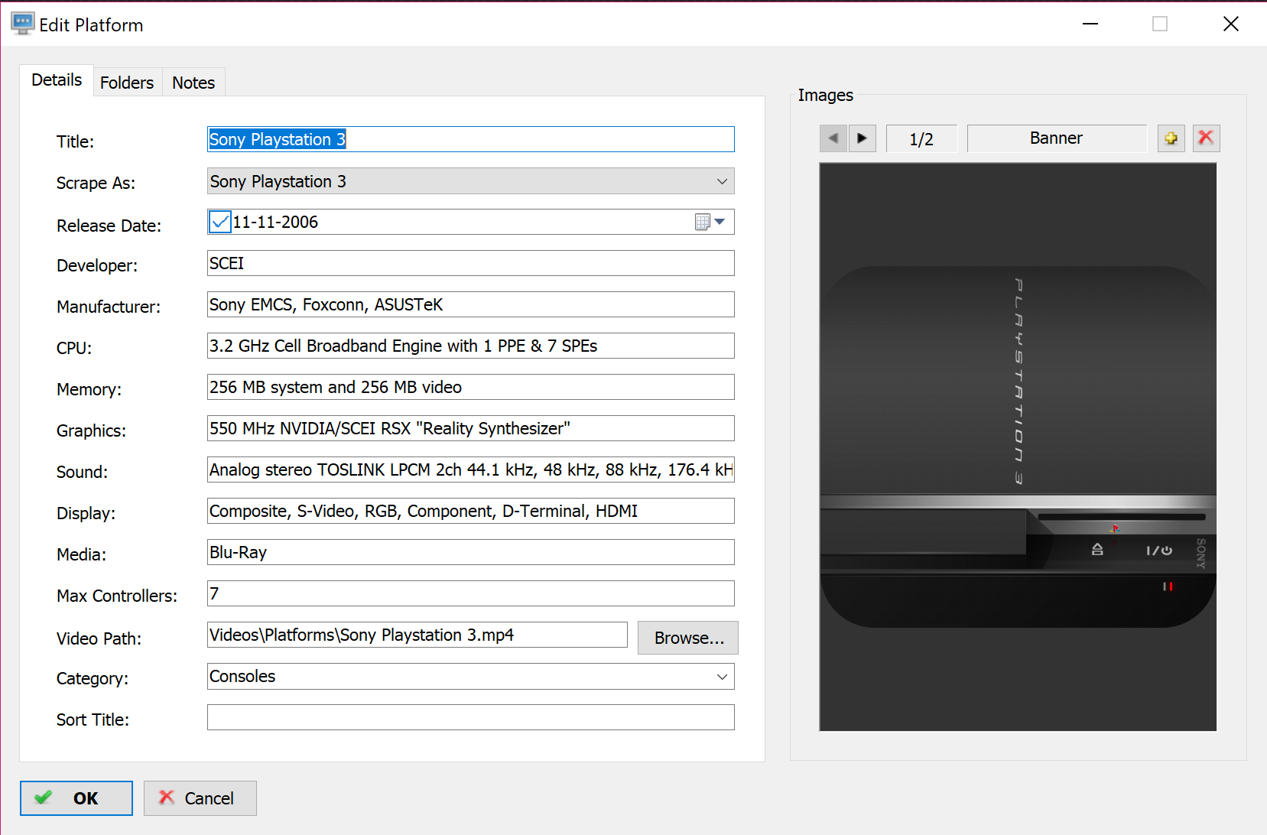Edit the Video Path field
This screenshot has width=1267, height=835.
click(x=417, y=635)
